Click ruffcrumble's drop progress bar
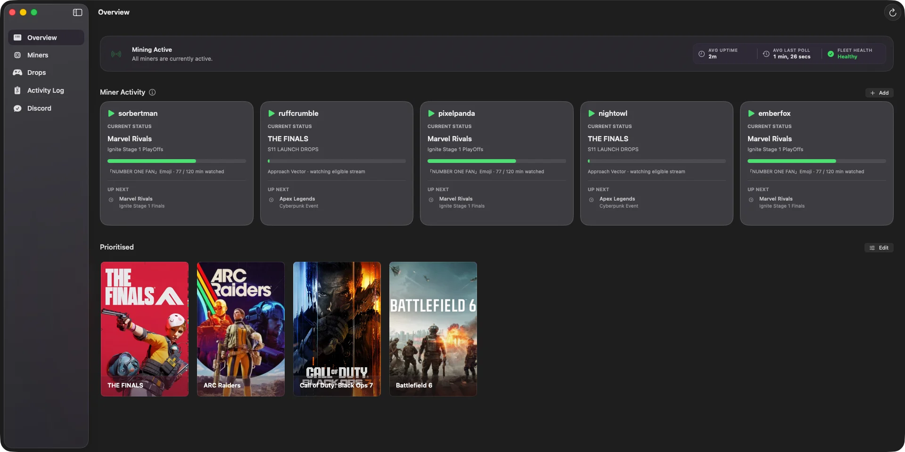This screenshot has height=452, width=905. pyautogui.click(x=337, y=161)
